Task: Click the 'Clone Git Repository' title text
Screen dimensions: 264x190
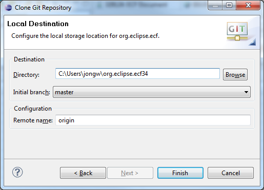Action: click(43, 8)
